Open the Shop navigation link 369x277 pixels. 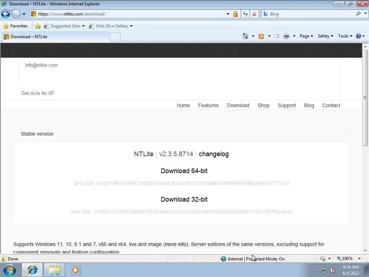coord(263,105)
